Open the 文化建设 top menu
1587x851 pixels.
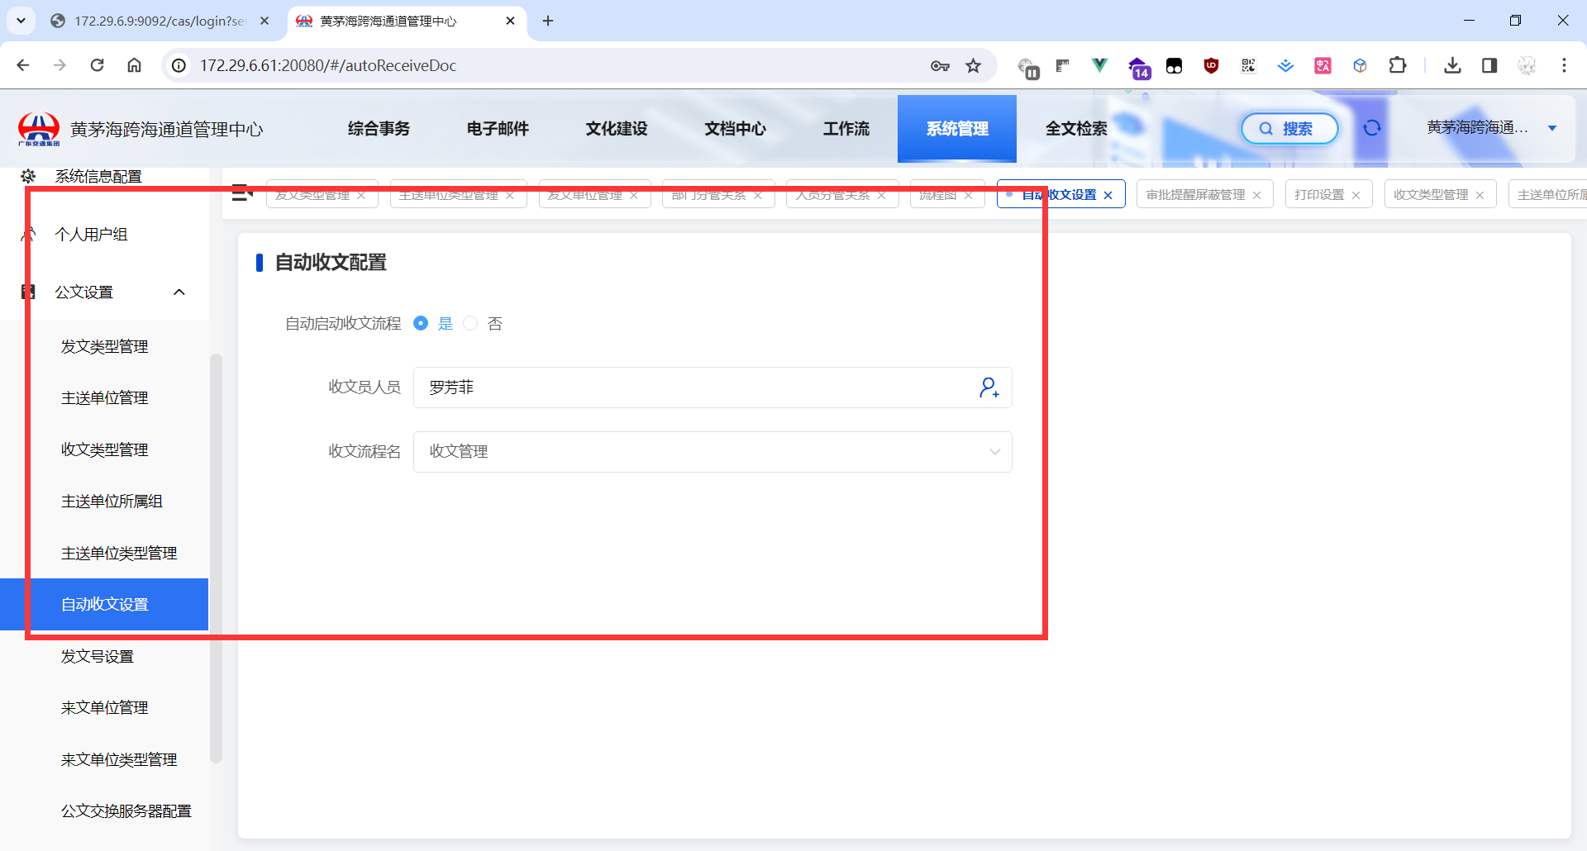tap(617, 129)
